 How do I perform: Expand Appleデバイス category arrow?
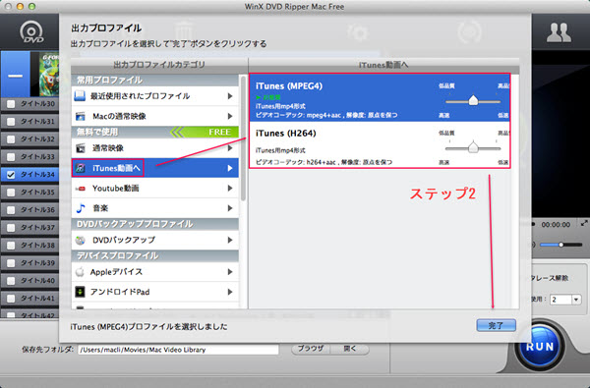pyautogui.click(x=230, y=271)
